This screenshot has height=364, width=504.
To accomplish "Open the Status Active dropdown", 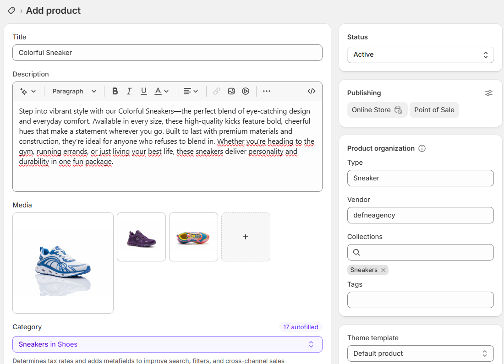I will [x=421, y=54].
